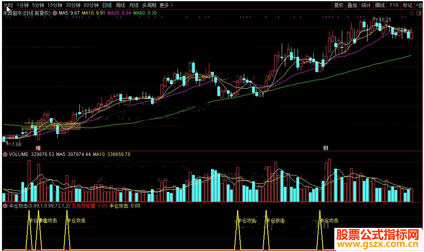Click the diamond icon at chart top-right
Image resolution: width=424 pixels, height=252 pixels.
tap(412, 13)
